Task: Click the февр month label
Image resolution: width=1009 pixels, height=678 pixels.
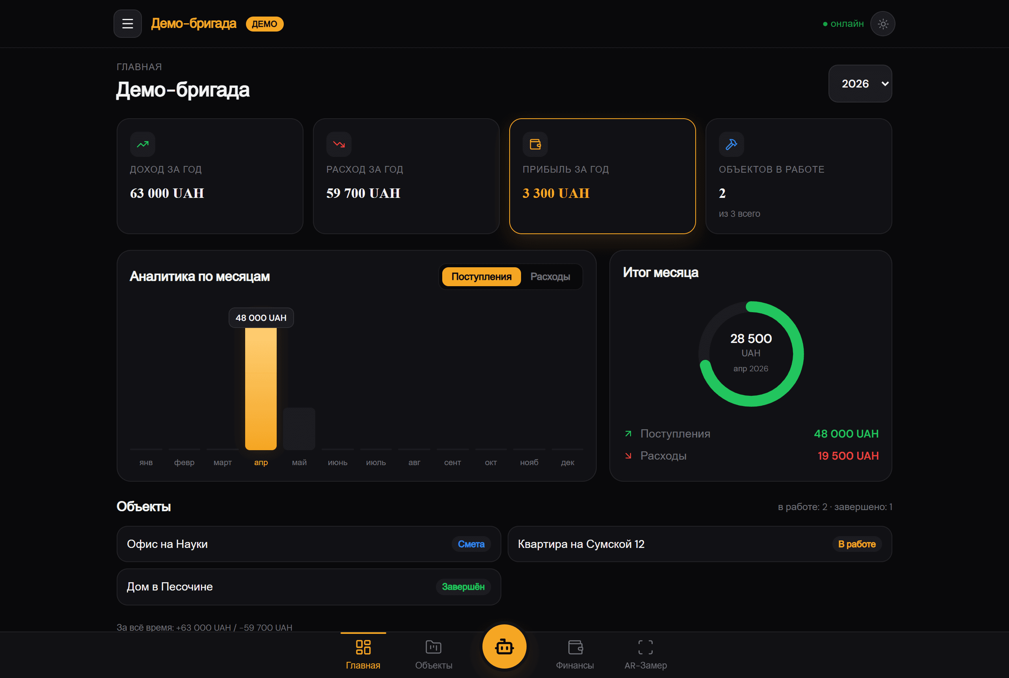Action: click(184, 463)
